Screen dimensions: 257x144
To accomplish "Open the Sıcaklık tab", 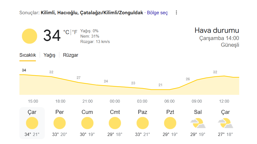I will click(28, 55).
